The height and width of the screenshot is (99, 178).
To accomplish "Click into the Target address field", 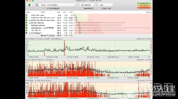I will [57, 5].
